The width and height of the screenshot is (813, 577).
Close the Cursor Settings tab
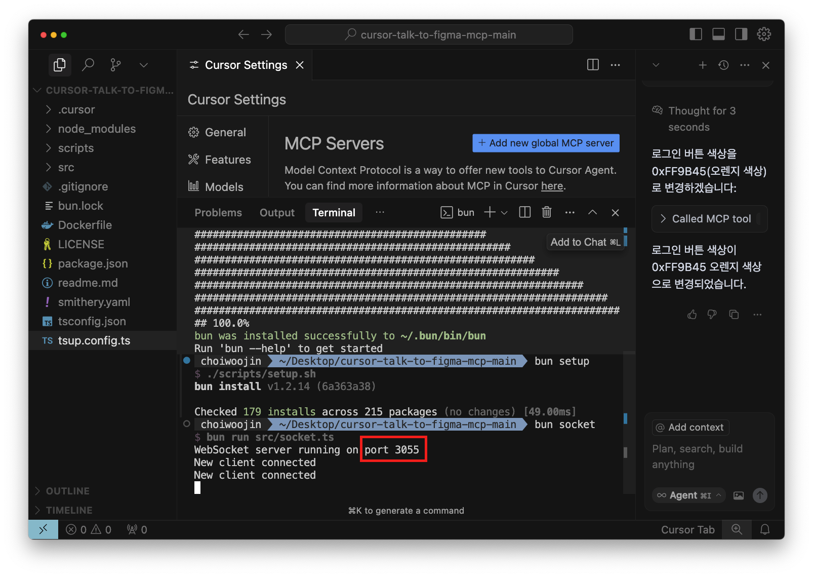pyautogui.click(x=300, y=65)
